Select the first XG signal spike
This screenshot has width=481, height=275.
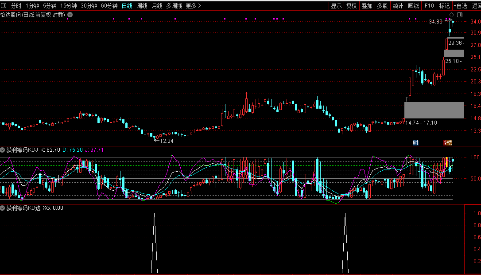tap(154, 243)
